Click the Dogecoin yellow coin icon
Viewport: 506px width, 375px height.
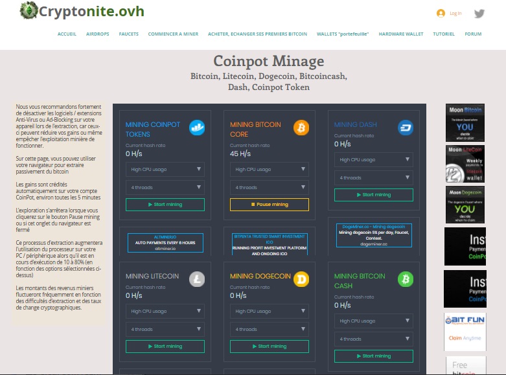coord(301,279)
